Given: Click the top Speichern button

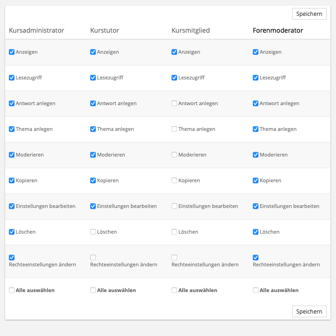Looking at the screenshot, I should tap(309, 14).
